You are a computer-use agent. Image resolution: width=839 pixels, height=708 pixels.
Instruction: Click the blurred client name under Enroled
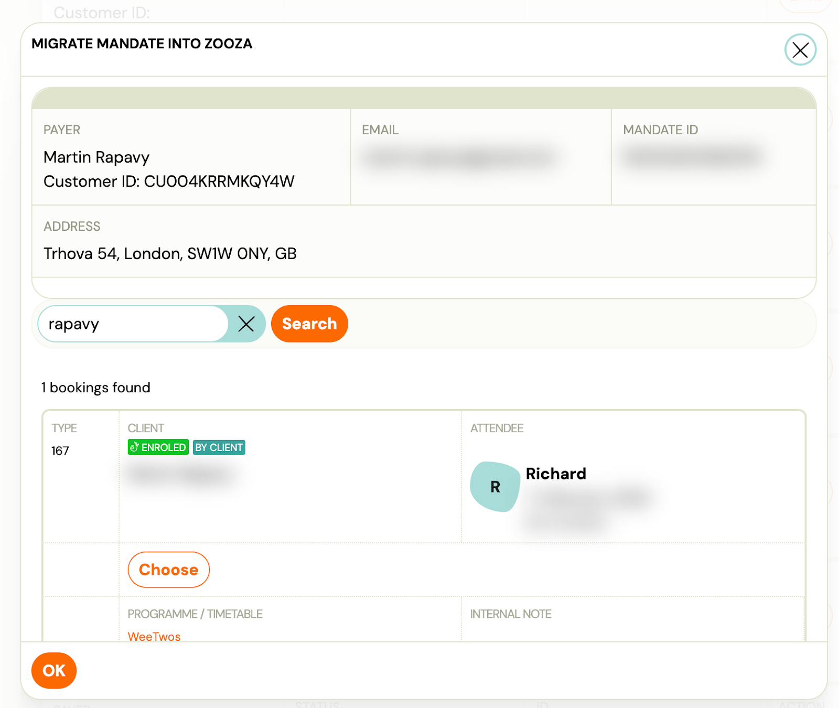[x=179, y=475]
